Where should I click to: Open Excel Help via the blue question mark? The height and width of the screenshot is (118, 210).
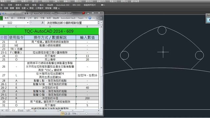(90, 18)
